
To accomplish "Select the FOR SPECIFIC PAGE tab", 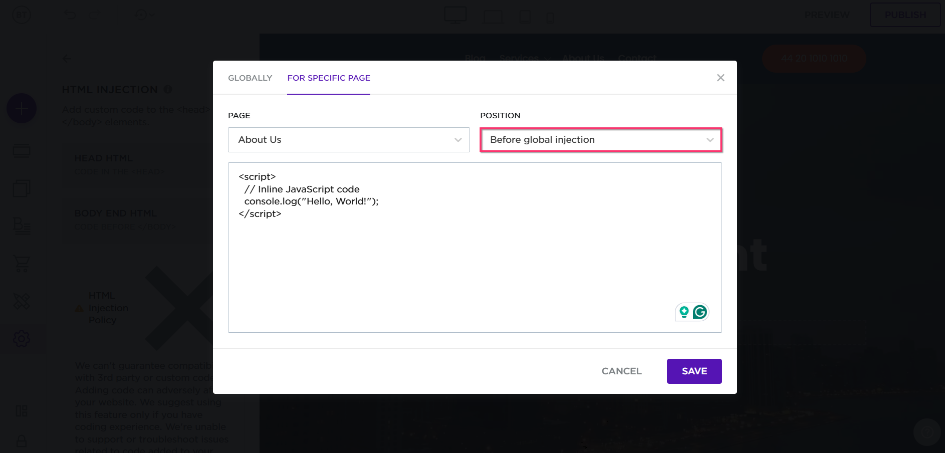I will tap(329, 78).
